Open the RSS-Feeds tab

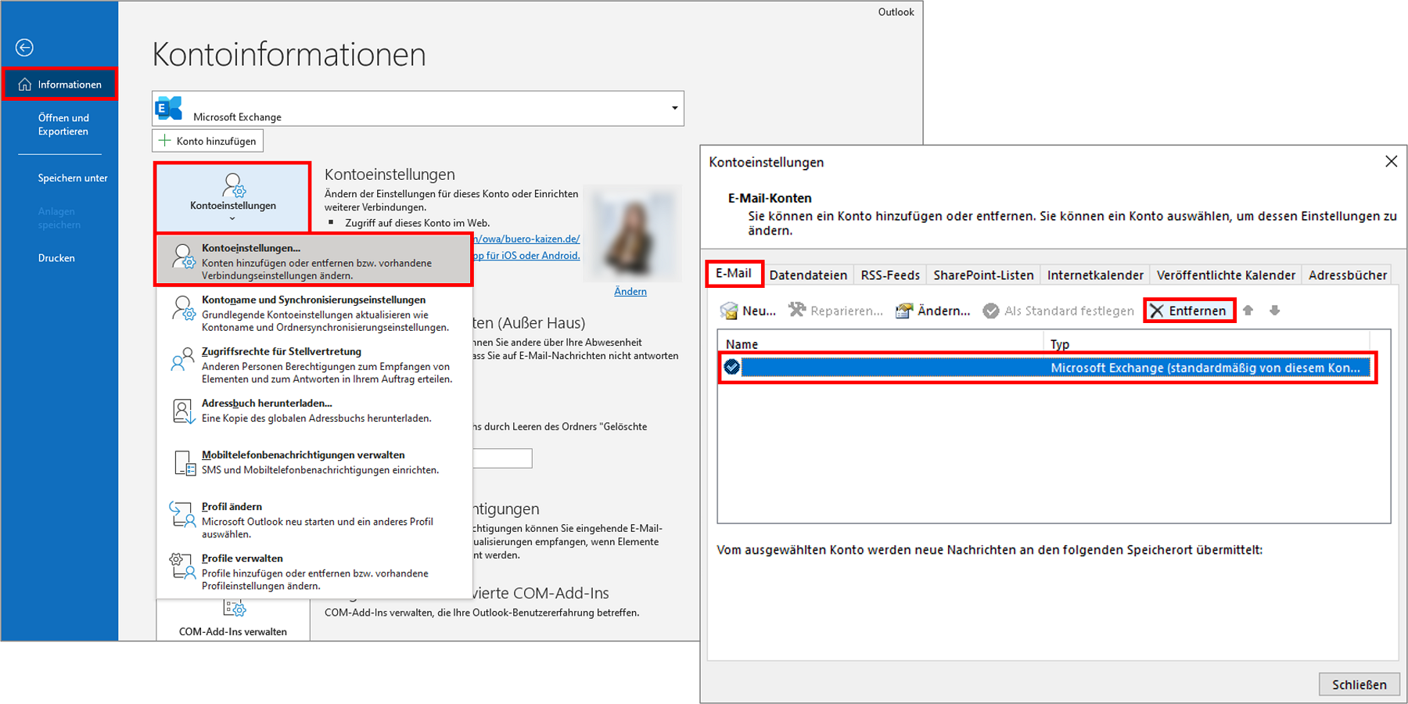pyautogui.click(x=890, y=275)
